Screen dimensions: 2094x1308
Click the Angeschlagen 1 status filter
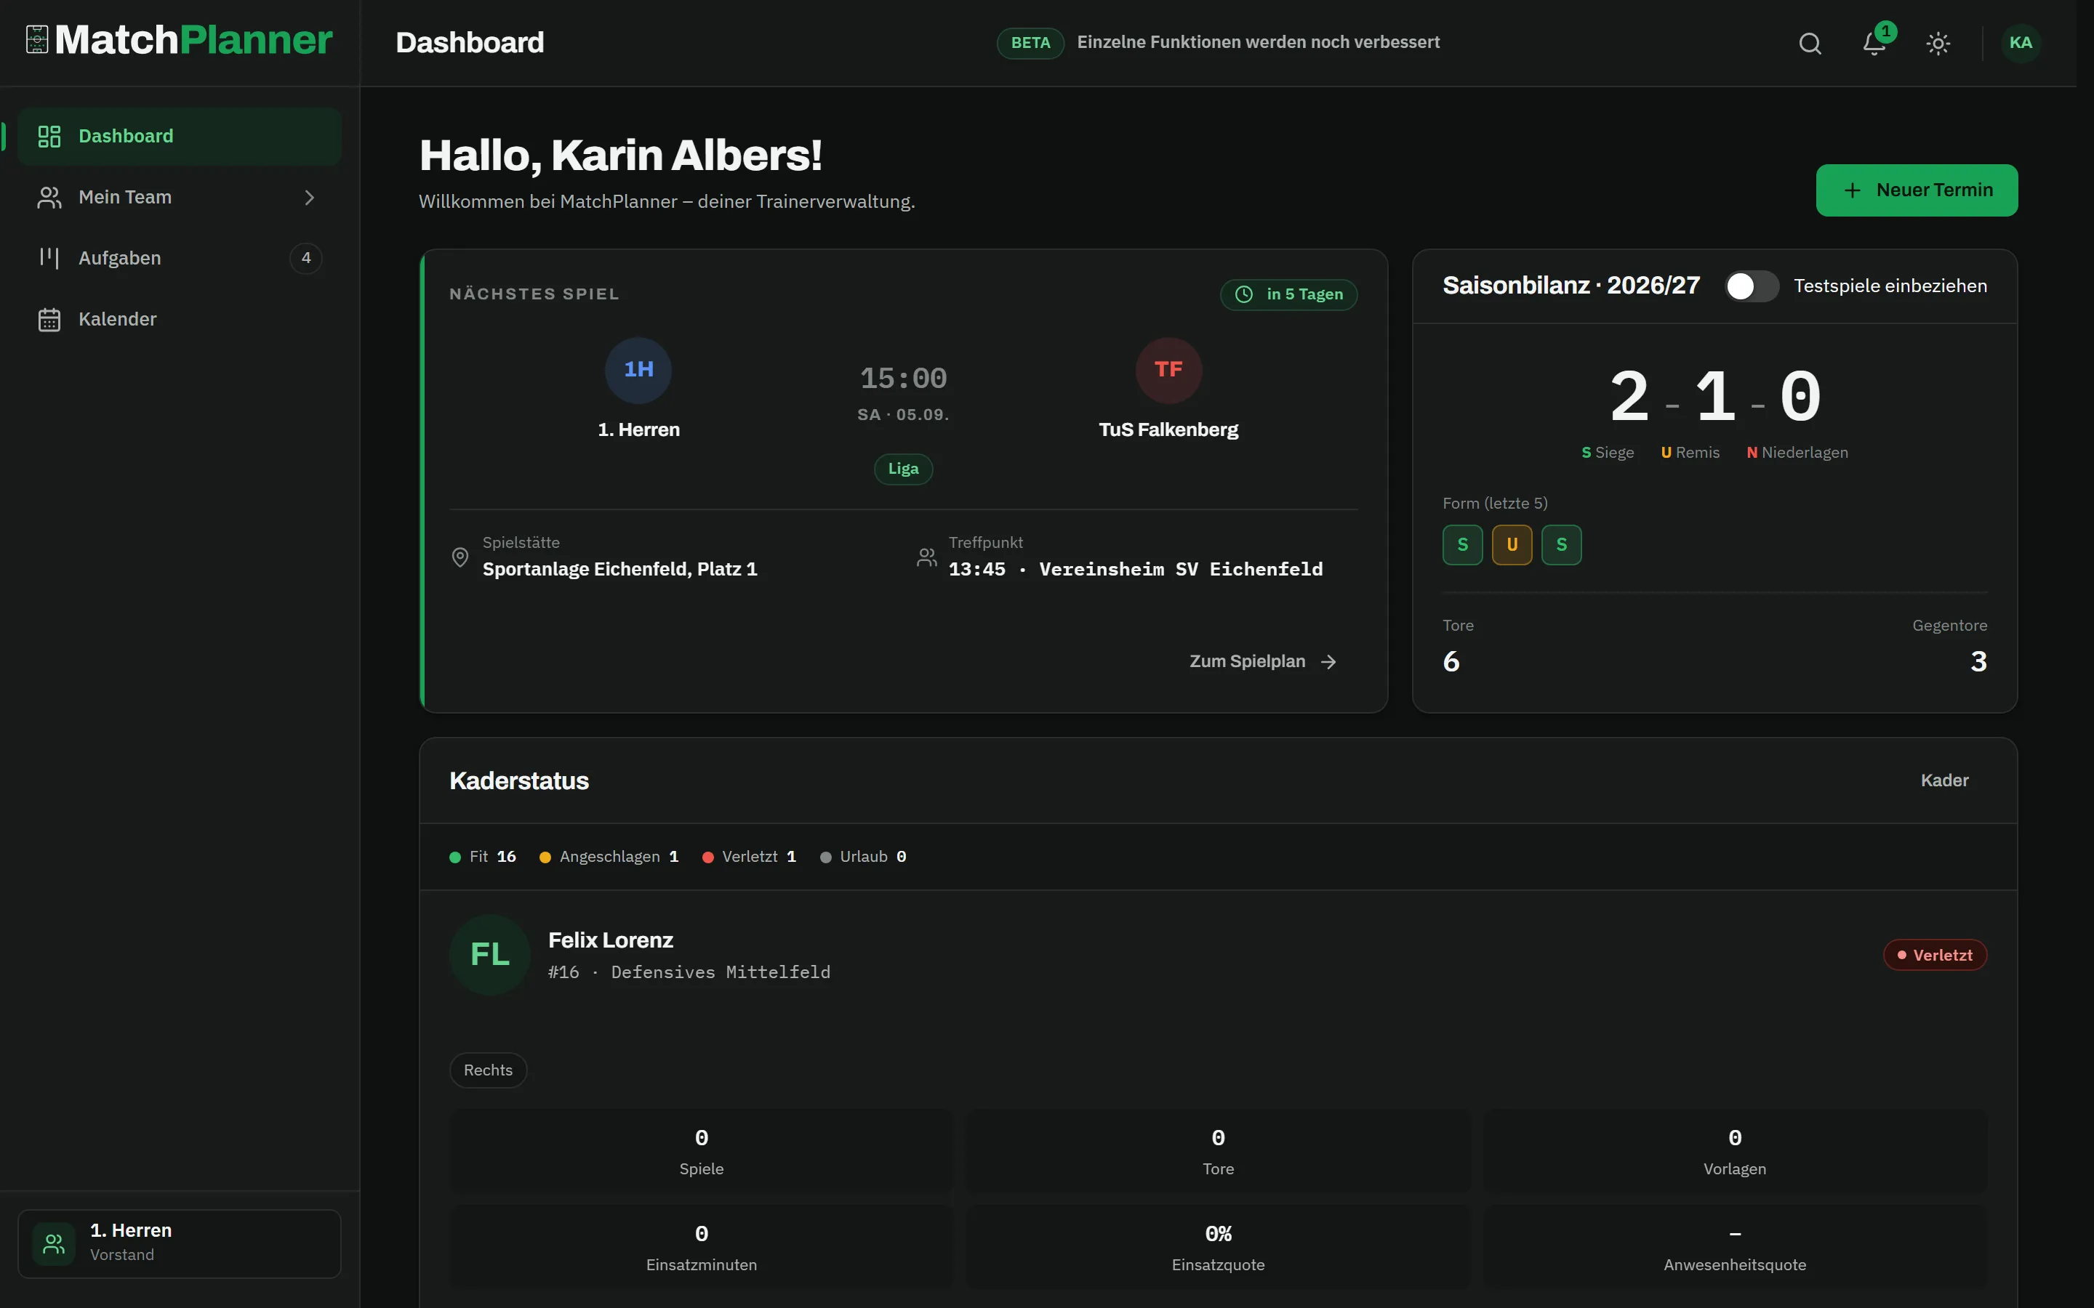tap(609, 857)
